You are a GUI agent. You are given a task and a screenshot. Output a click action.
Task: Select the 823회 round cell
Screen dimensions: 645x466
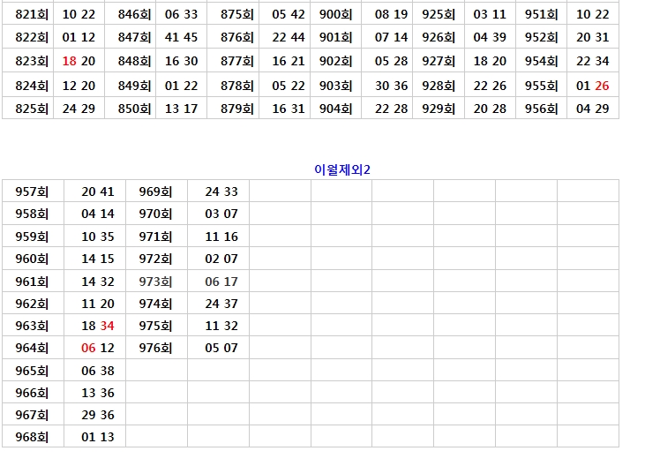(x=32, y=61)
